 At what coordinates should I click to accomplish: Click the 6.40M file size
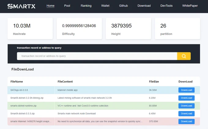pyautogui.click(x=152, y=113)
